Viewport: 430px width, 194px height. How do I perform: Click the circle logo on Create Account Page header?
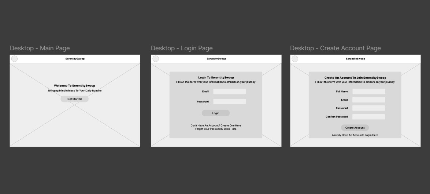295,59
